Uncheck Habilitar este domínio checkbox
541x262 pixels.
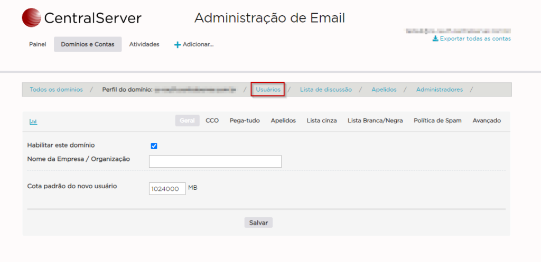point(154,146)
